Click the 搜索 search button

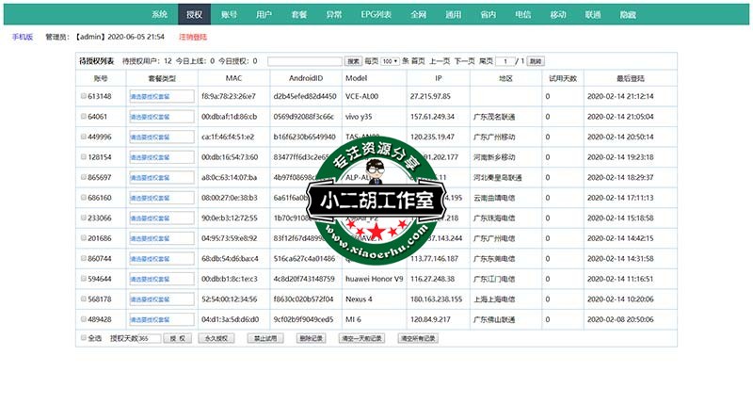coord(353,61)
